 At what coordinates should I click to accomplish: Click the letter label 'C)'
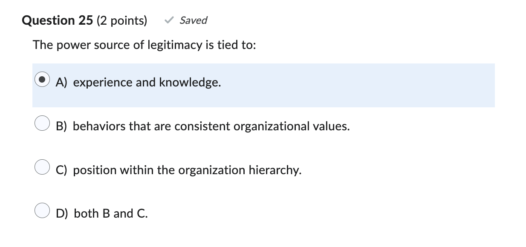[61, 170]
